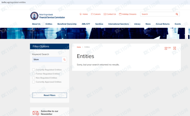Open the Holiday Closures link
Viewport: 190px width, 116px height.
pos(129,14)
